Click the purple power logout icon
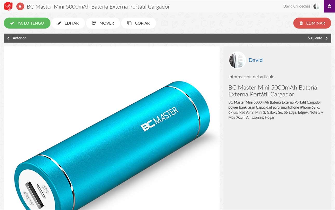The image size is (335, 210). pyautogui.click(x=329, y=6)
